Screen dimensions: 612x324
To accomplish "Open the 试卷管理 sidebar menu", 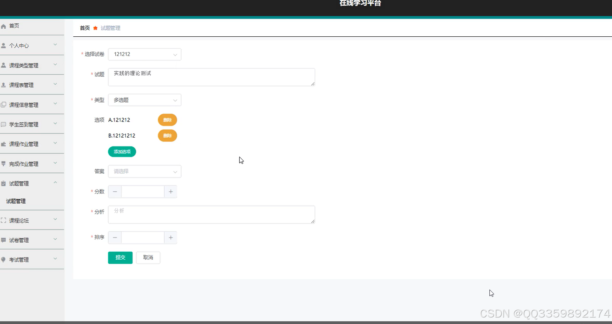I will pos(32,240).
